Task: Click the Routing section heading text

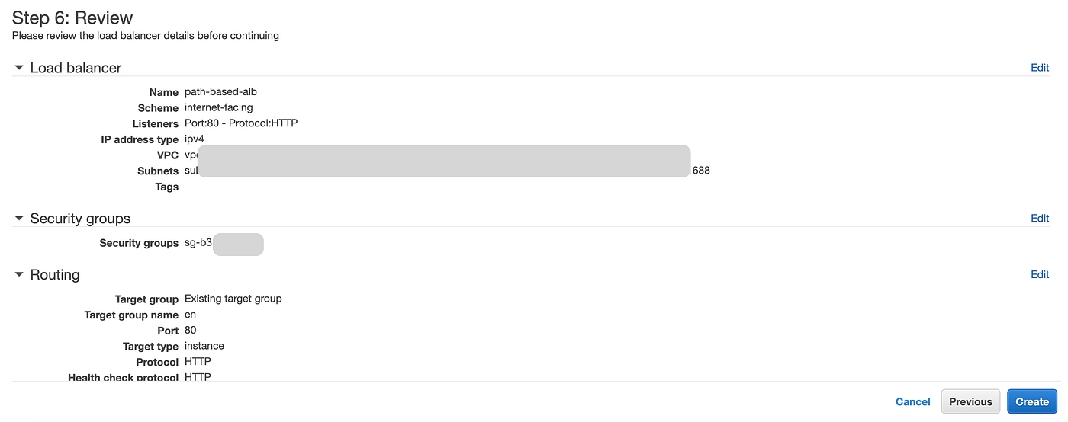Action: click(x=55, y=275)
